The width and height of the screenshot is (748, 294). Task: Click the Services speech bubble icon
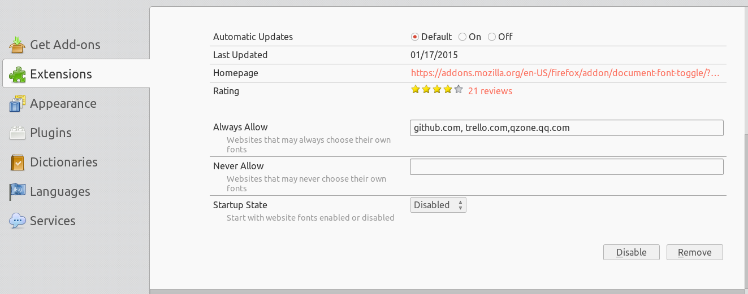18,221
